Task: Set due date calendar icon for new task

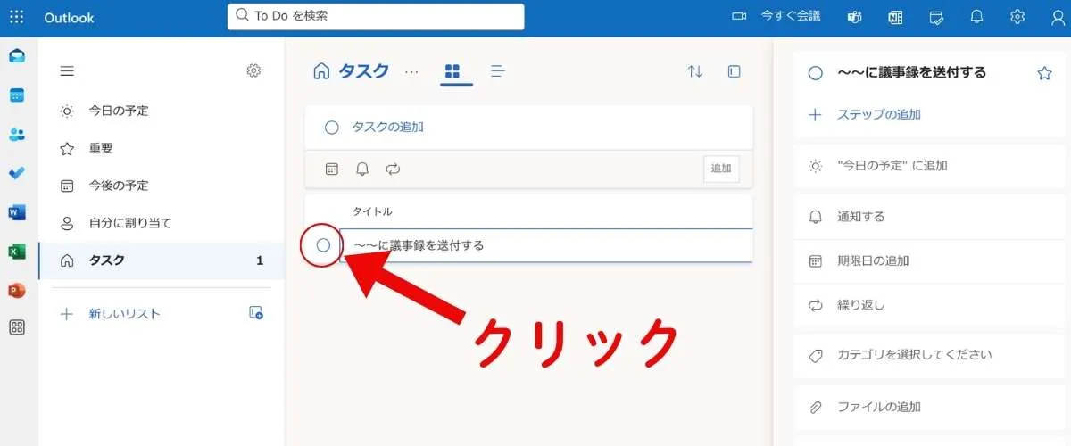Action: click(x=331, y=169)
